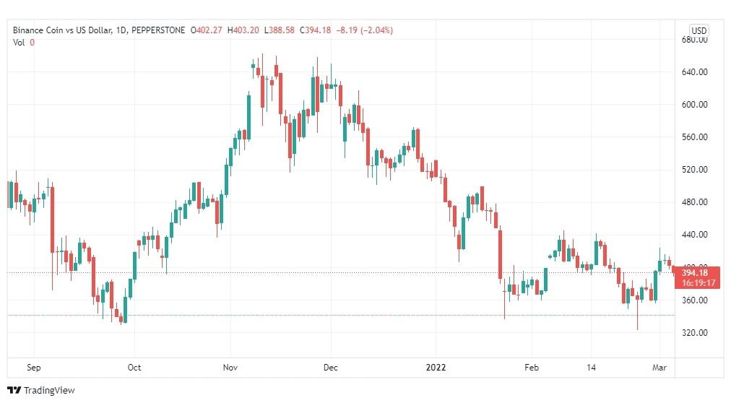Click the TradingView logo icon

pyautogui.click(x=14, y=391)
